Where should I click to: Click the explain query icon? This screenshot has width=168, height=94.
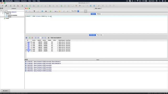click(30, 11)
